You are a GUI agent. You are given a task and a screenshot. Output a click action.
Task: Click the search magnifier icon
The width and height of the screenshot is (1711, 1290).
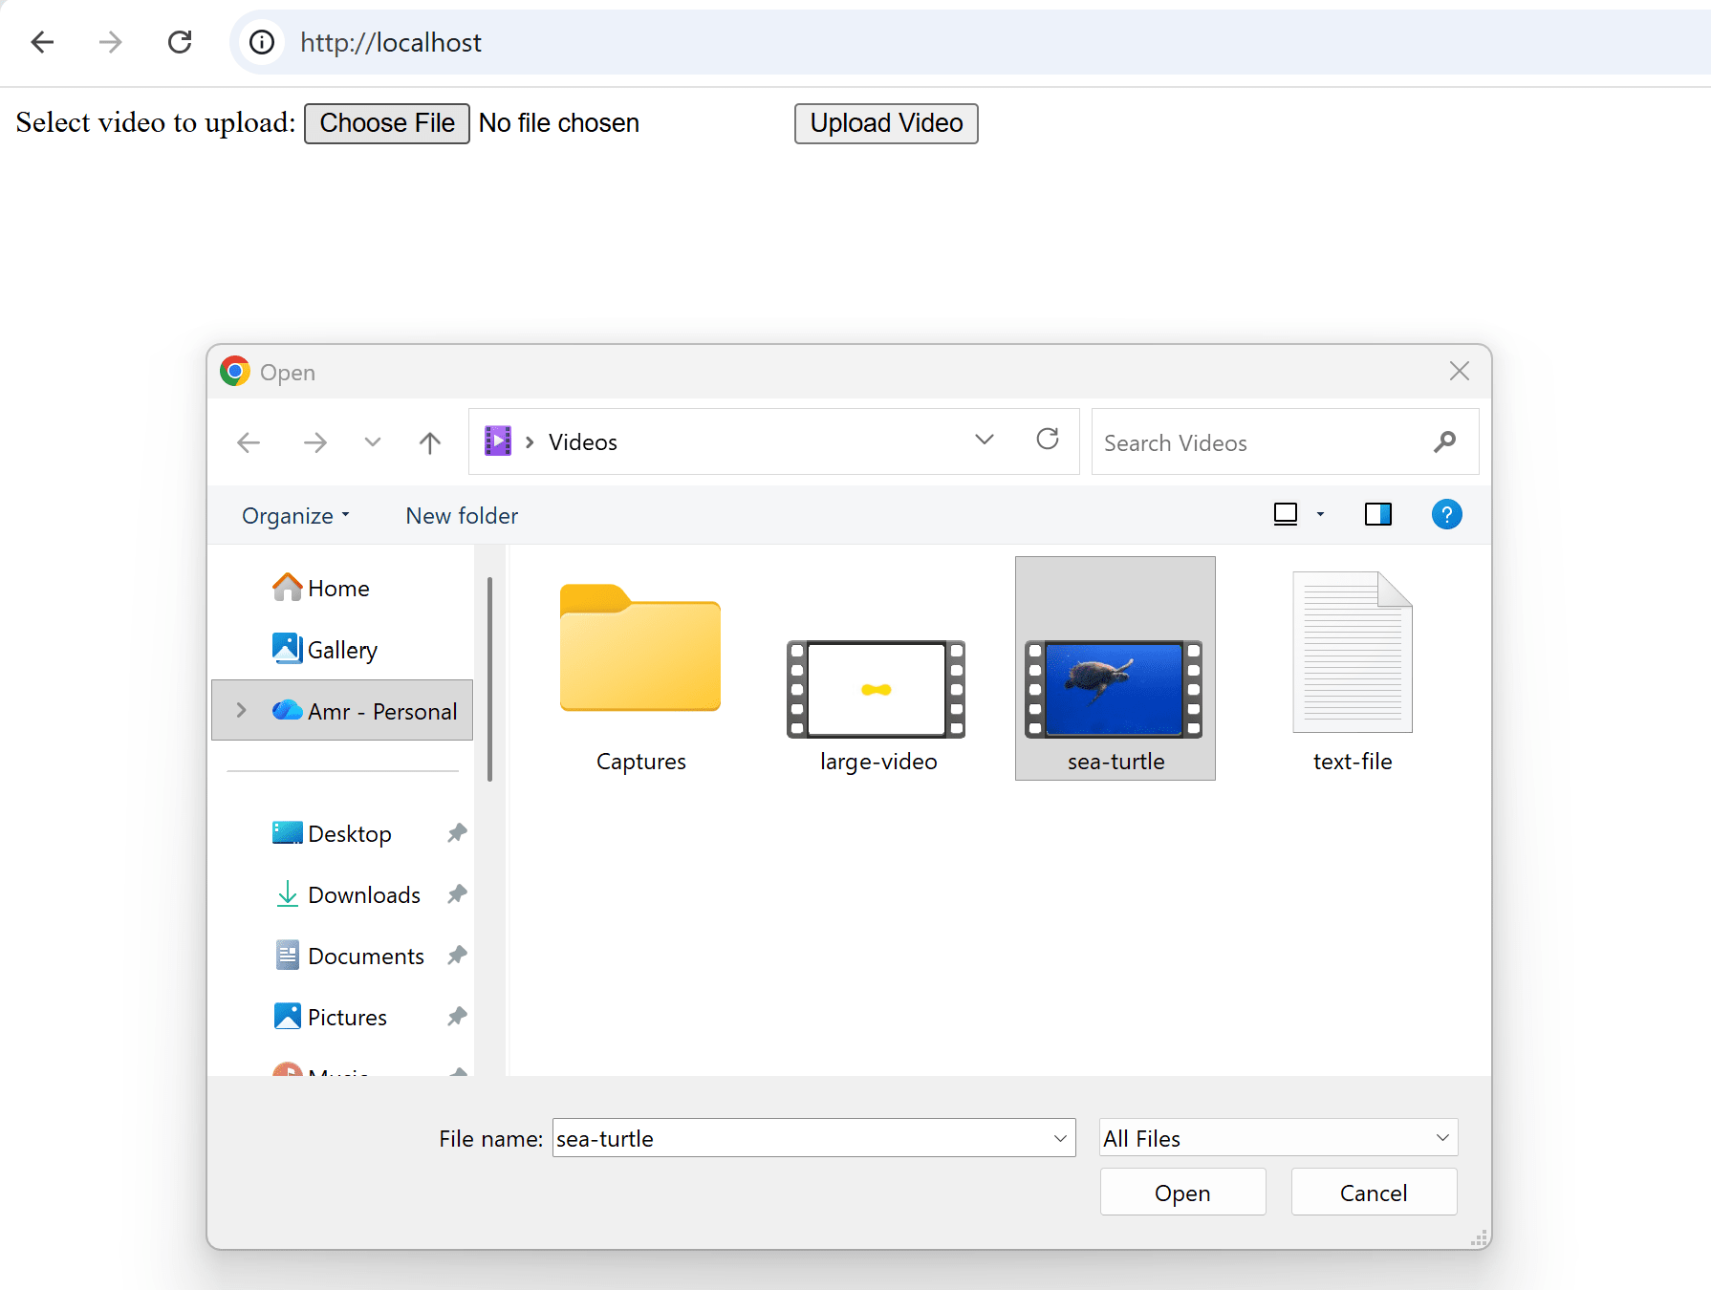click(1444, 441)
